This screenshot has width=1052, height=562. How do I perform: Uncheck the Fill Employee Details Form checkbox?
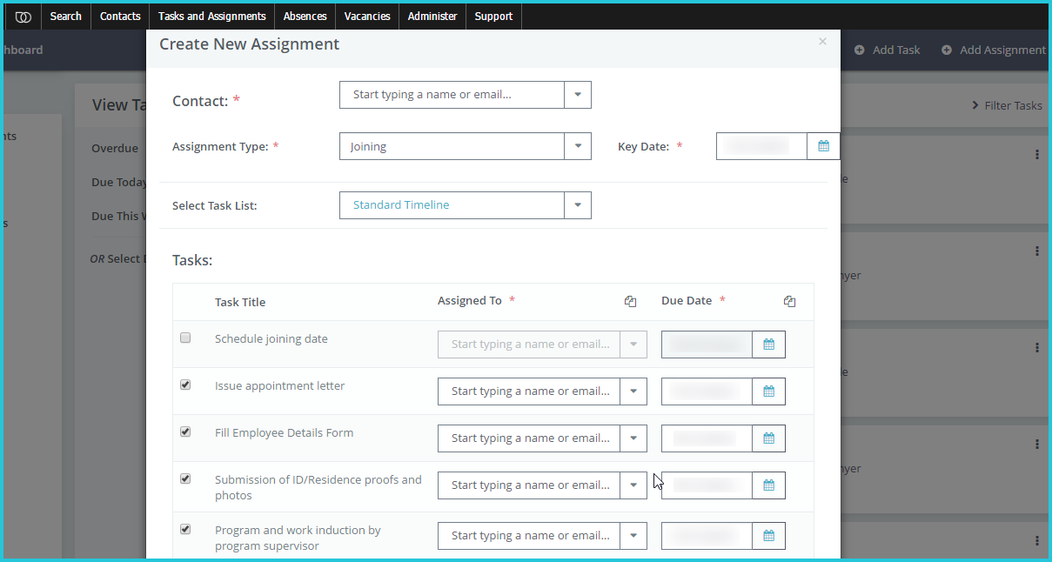[x=185, y=432]
